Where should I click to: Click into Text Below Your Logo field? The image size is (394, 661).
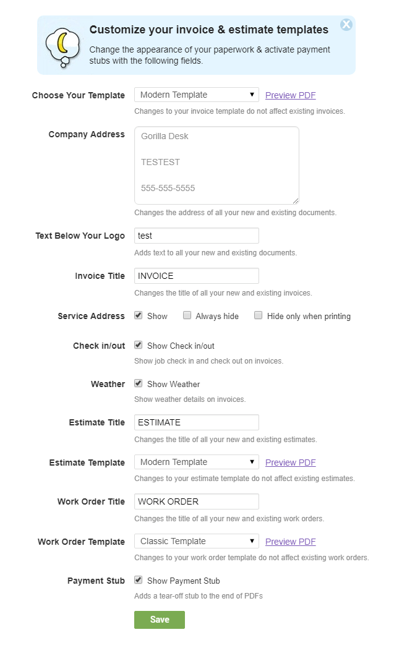(x=197, y=236)
